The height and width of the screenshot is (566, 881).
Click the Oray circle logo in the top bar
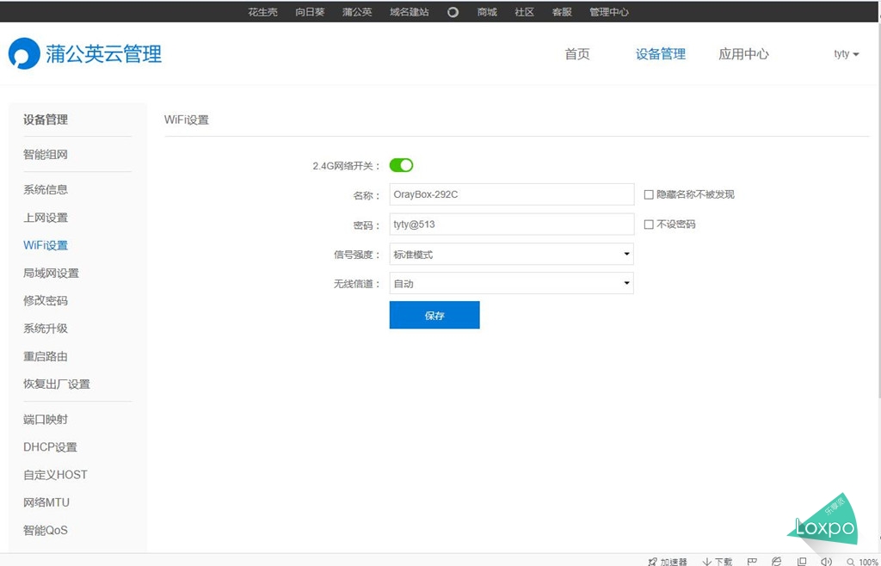click(453, 11)
